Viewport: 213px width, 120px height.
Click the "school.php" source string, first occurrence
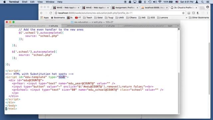49,36
